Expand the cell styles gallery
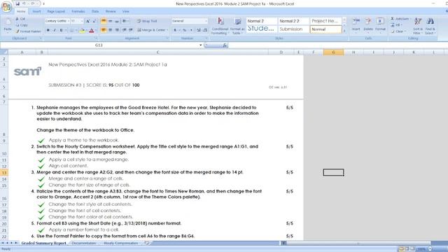The height and width of the screenshot is (252, 448). point(344,30)
